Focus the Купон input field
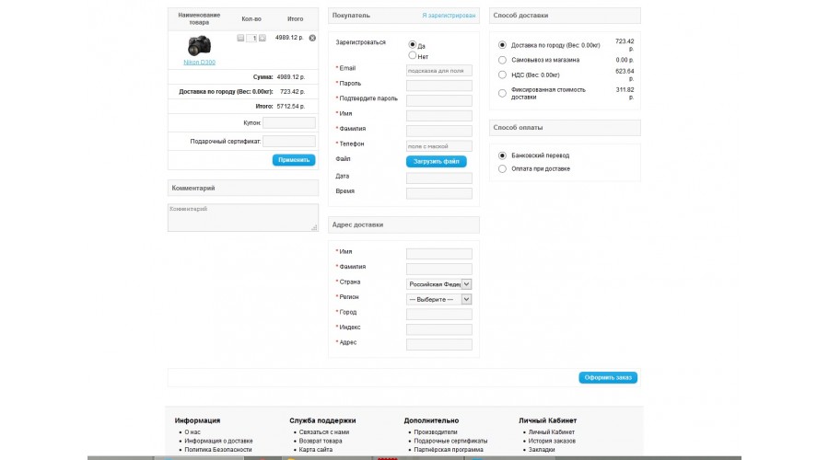 point(289,123)
